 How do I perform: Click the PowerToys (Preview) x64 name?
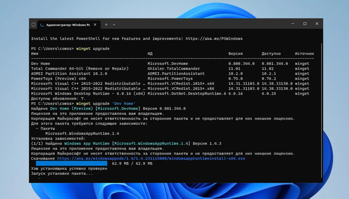[58, 79]
